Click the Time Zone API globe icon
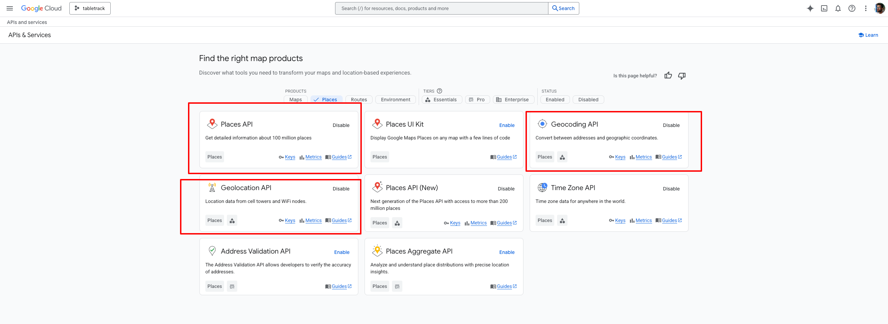This screenshot has width=888, height=324. click(x=542, y=187)
